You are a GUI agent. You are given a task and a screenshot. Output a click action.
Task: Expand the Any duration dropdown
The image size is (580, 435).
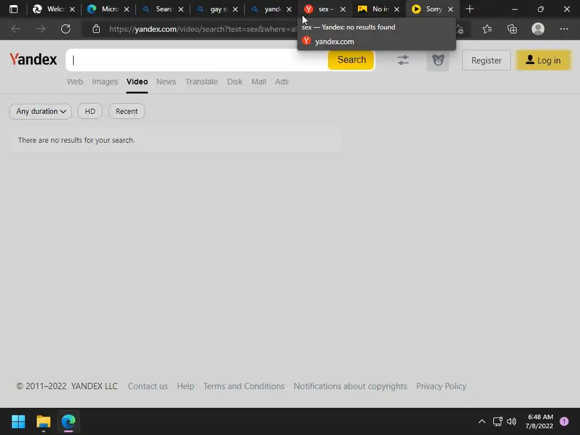41,112
